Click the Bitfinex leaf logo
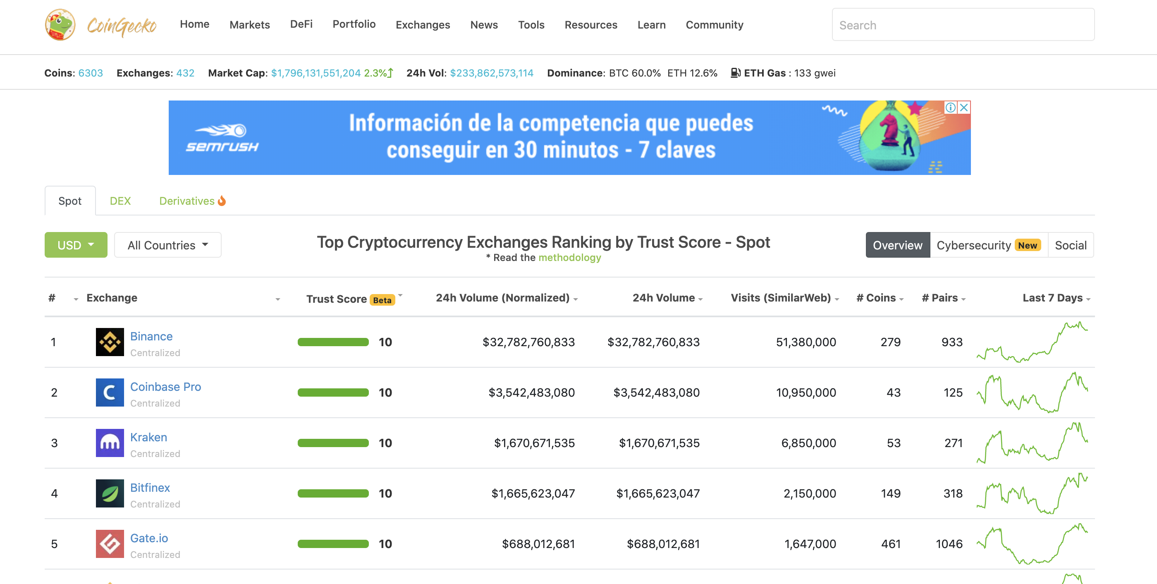 (x=109, y=493)
